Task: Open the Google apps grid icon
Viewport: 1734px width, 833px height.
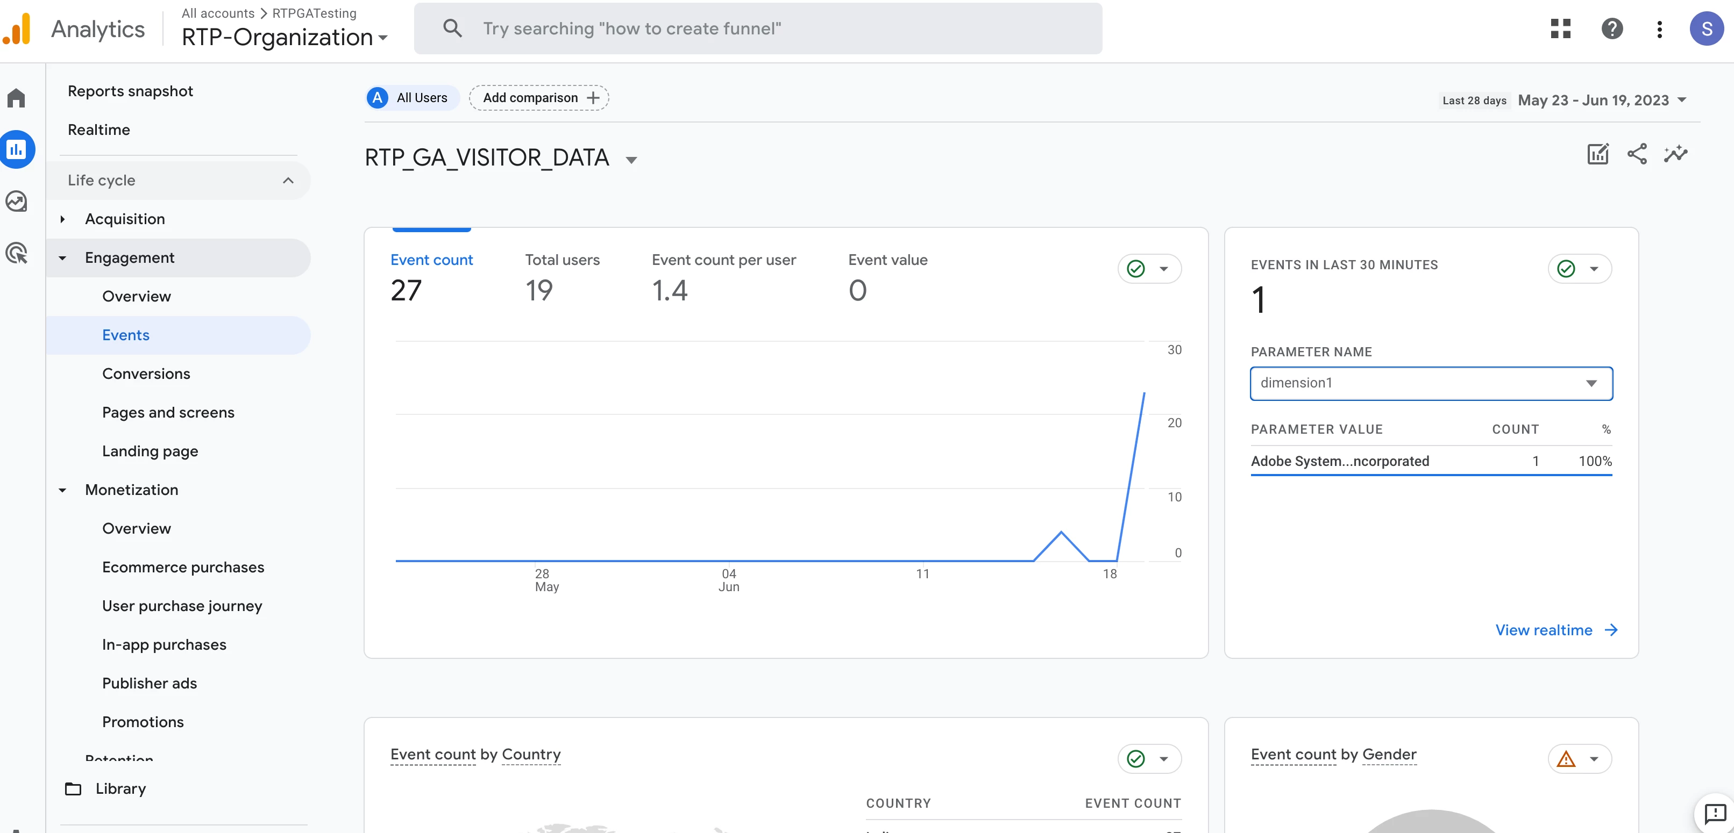Action: pyautogui.click(x=1560, y=29)
